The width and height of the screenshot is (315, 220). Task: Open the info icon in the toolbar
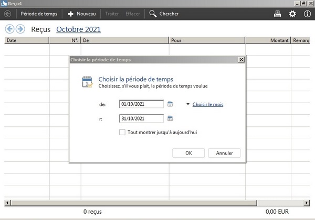[307, 14]
